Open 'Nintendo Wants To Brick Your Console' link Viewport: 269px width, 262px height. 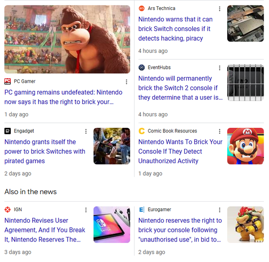(180, 152)
